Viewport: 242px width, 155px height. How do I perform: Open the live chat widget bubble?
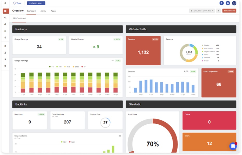[x=233, y=146]
